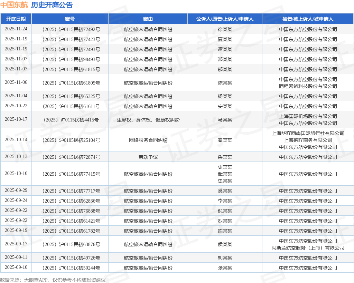Click the 案由 column header

[148, 19]
